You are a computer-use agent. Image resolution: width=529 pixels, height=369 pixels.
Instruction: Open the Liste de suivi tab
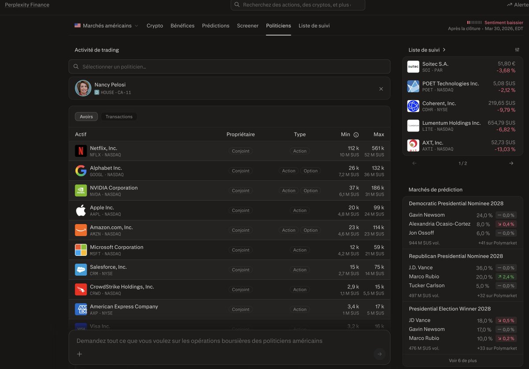(314, 26)
